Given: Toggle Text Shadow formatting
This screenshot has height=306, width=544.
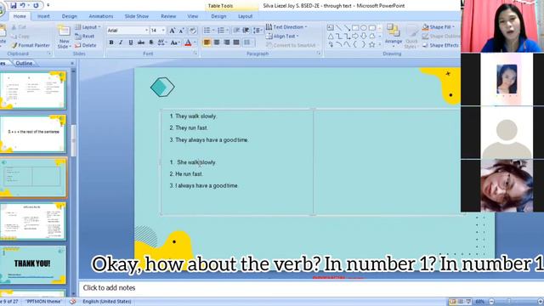Looking at the screenshot, I should 151,42.
